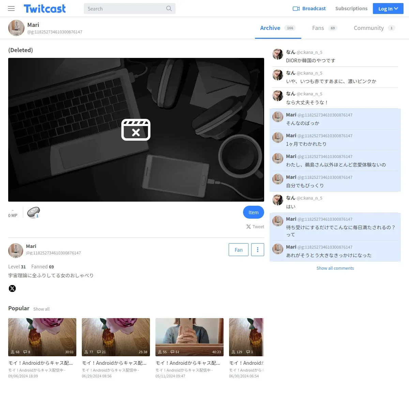Viewport: 409px width, 407px height.
Task: Click Show all comments link
Action: (x=335, y=268)
